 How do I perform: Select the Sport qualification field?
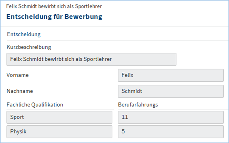59,117
